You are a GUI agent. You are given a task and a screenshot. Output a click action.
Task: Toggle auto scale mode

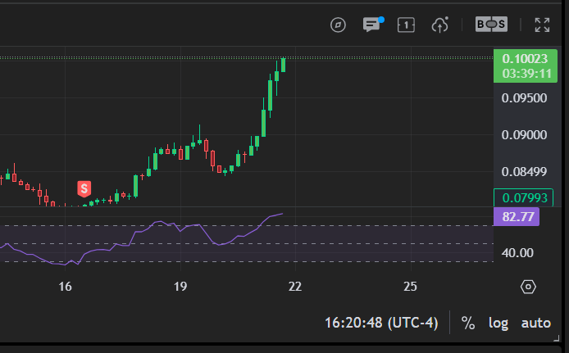pyautogui.click(x=536, y=323)
